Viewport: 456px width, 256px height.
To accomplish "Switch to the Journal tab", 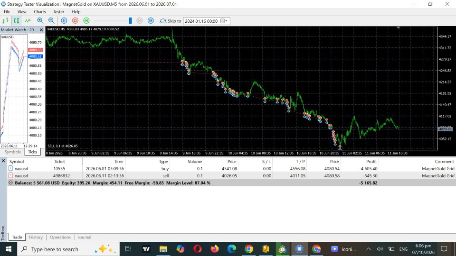I will pyautogui.click(x=85, y=237).
